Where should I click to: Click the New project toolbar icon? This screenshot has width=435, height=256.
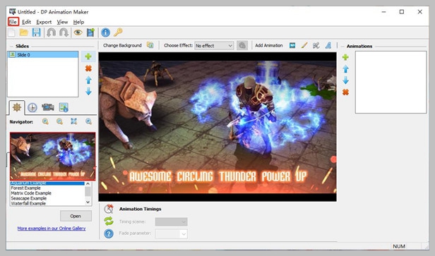pos(11,32)
